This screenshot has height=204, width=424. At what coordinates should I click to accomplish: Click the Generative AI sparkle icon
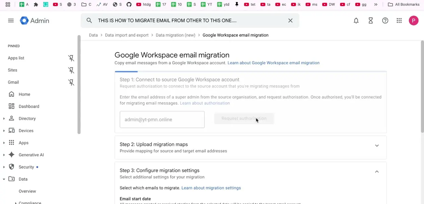[12, 155]
